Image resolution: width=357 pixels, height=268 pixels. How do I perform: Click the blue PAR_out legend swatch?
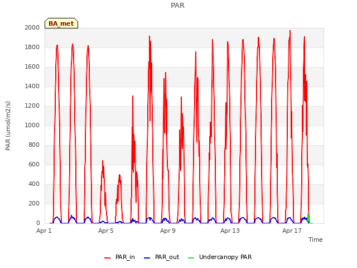(147, 258)
